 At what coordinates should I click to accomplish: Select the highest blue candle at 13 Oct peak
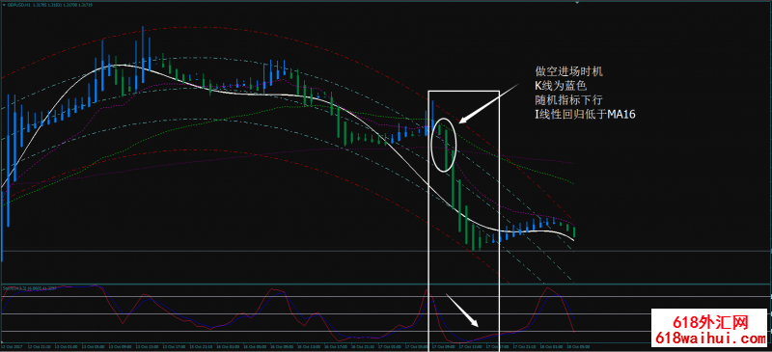(143, 55)
